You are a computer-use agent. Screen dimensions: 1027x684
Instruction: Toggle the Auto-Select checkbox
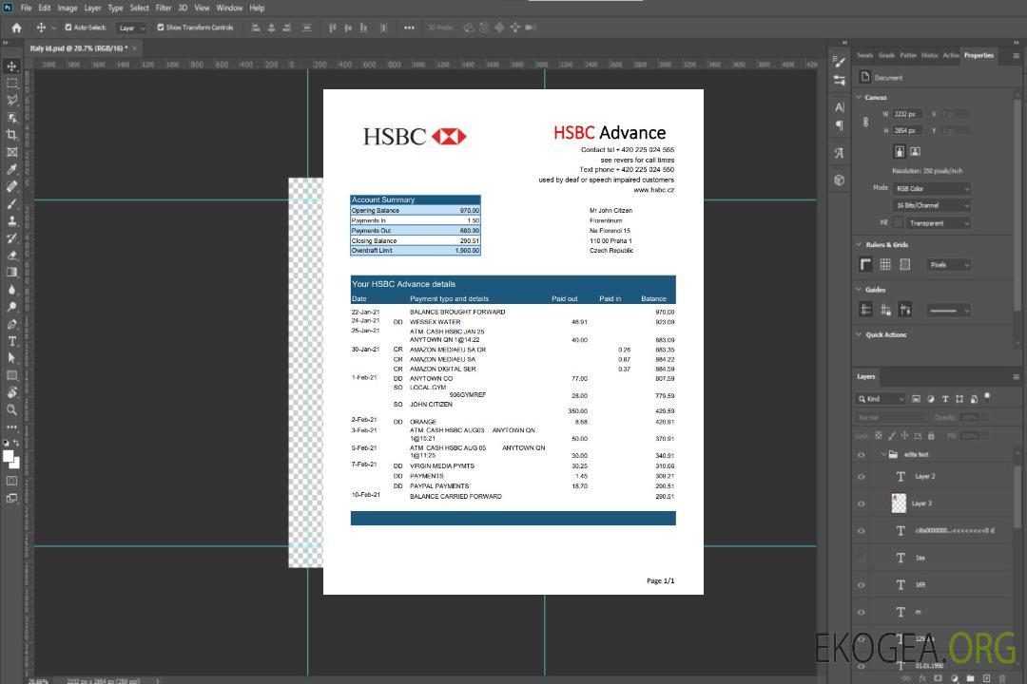(x=68, y=28)
